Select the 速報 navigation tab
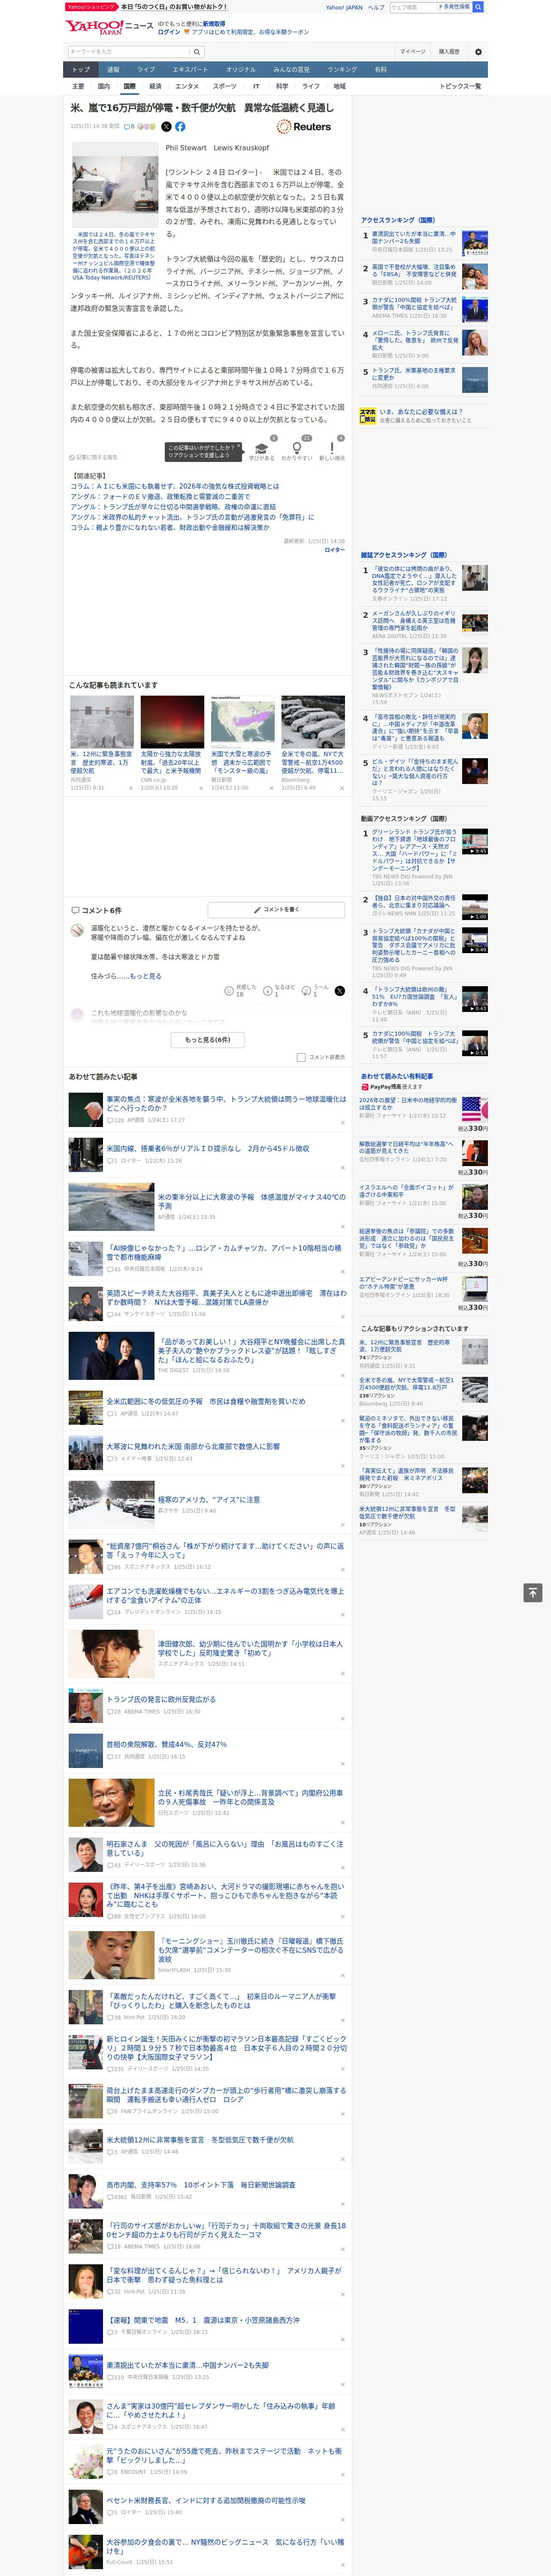 click(113, 70)
